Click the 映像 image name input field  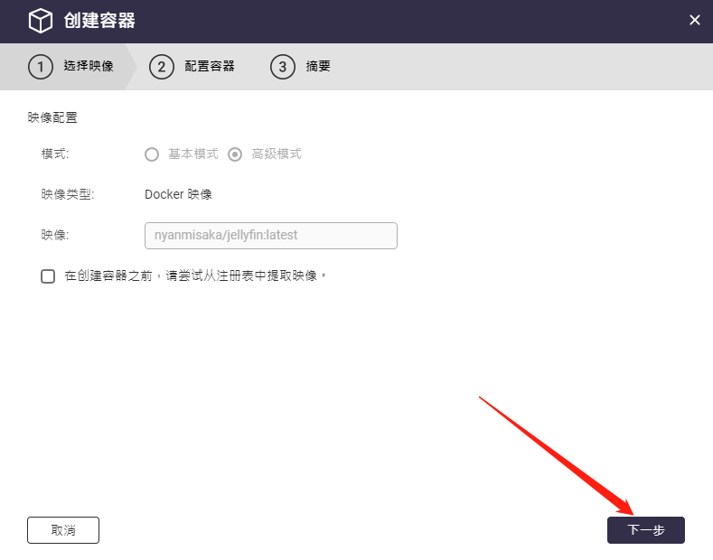coord(271,236)
